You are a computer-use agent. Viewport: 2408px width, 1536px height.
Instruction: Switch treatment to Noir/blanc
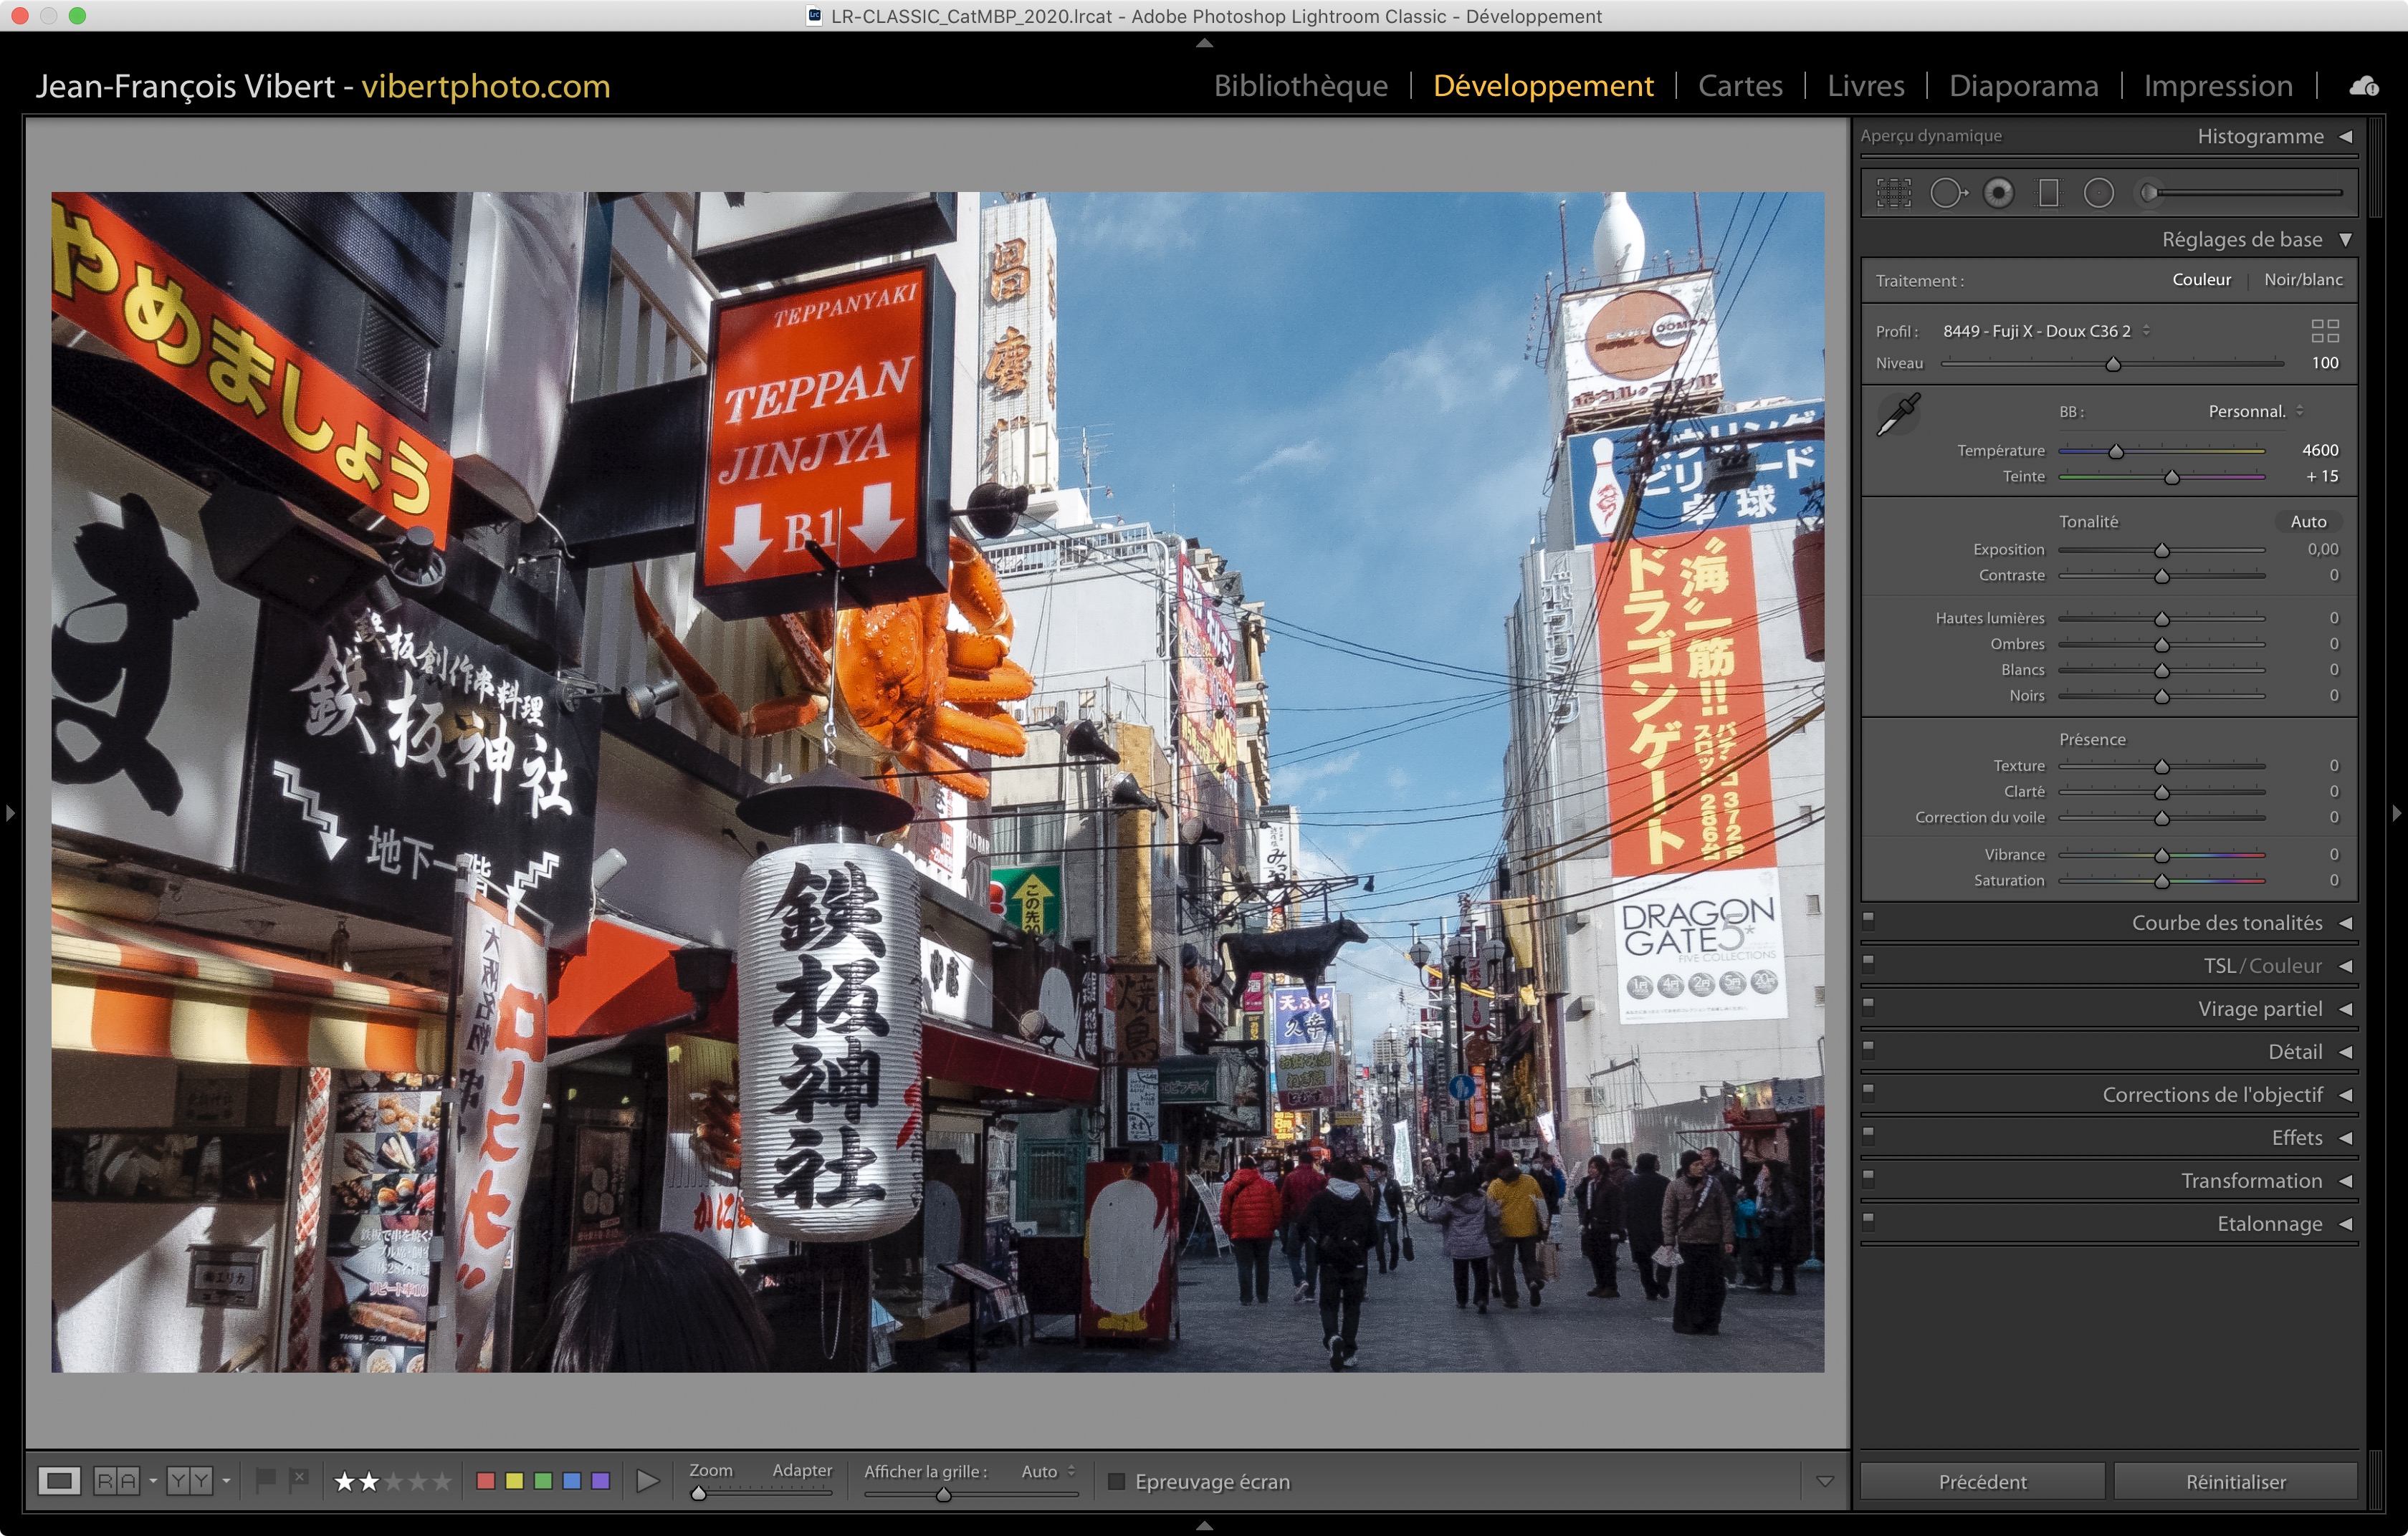pos(2303,280)
